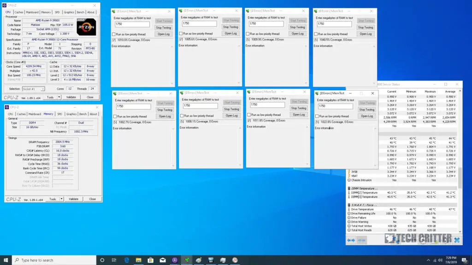Open File Explorer from the taskbar
The width and height of the screenshot is (472, 265).
pos(138,260)
